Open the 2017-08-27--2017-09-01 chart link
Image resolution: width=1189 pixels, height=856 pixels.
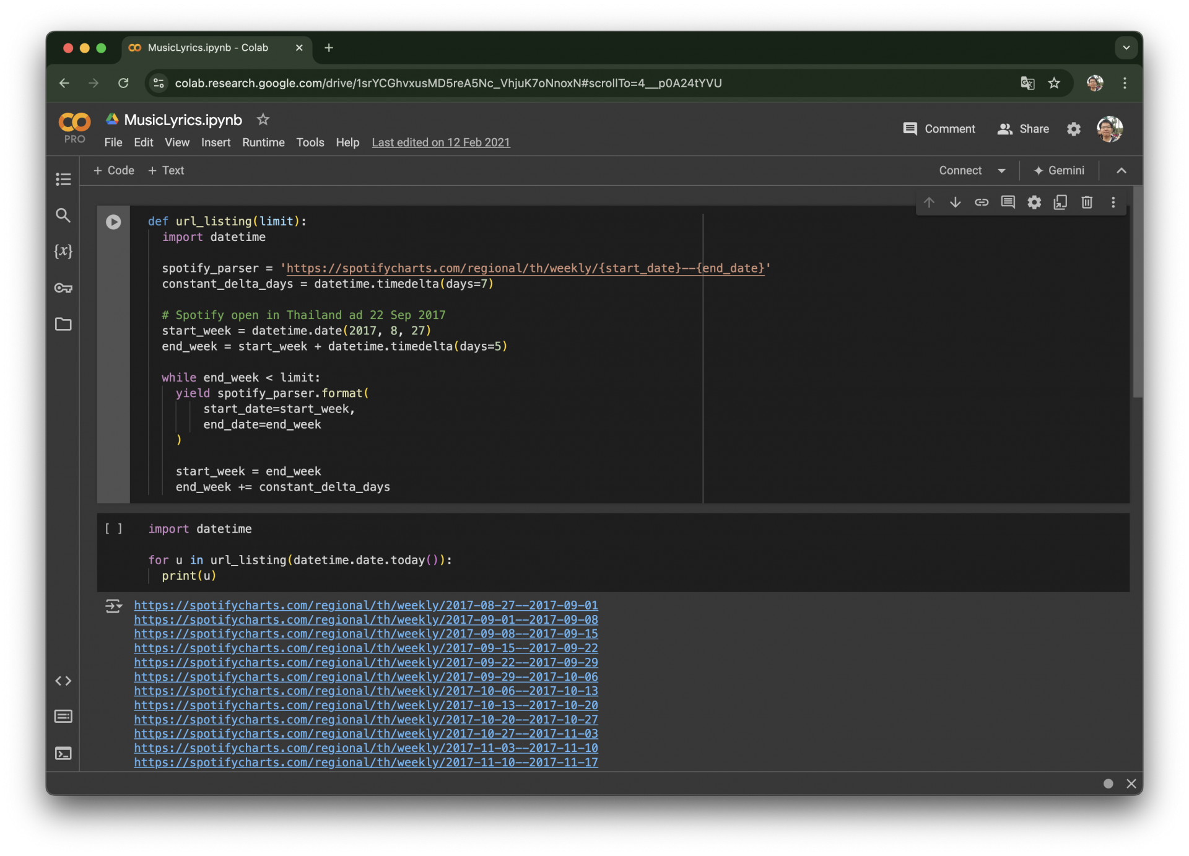366,605
